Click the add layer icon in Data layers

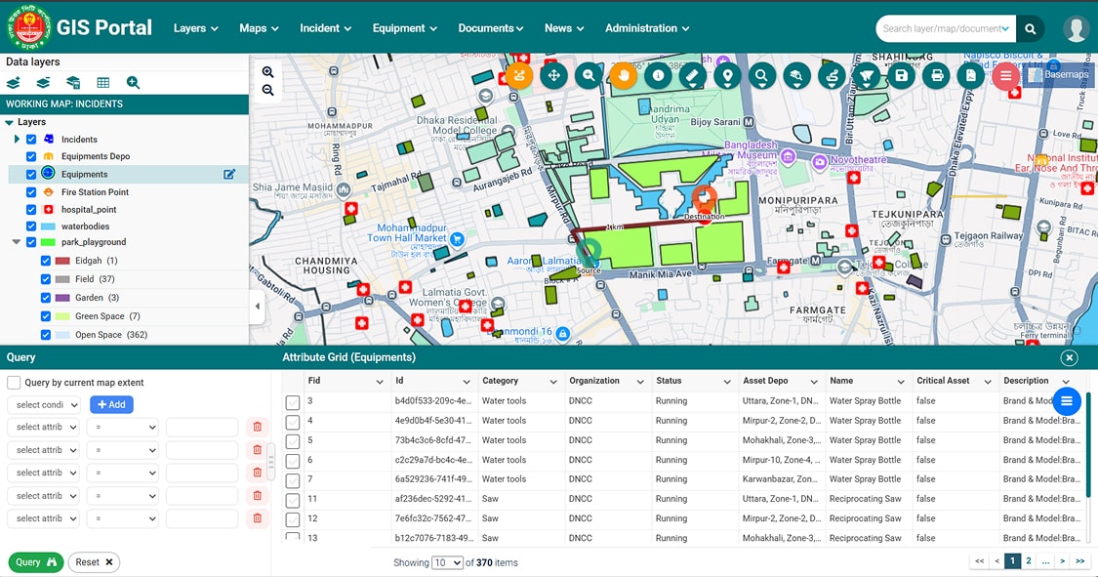pos(14,83)
